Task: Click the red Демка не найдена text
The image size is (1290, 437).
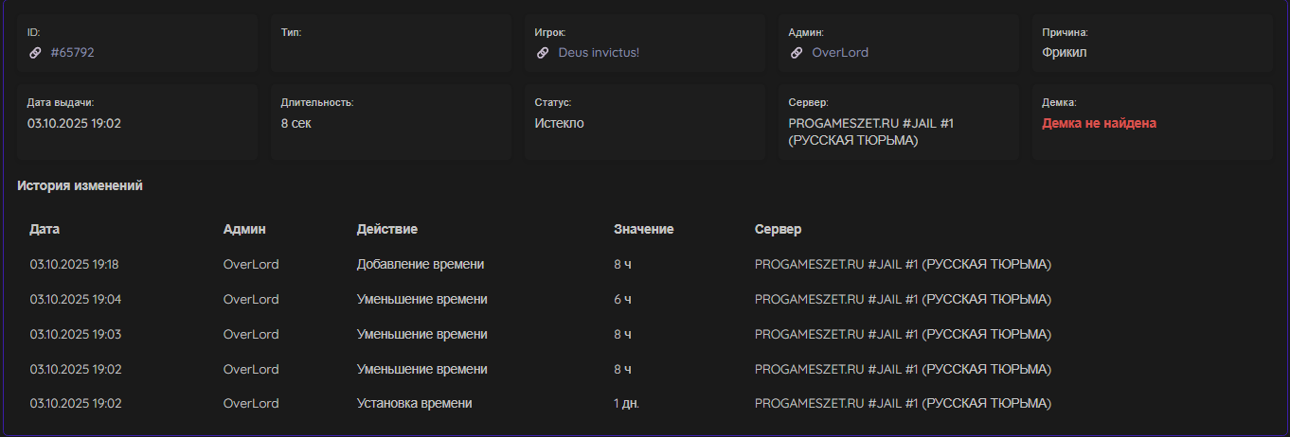Action: tap(1099, 123)
